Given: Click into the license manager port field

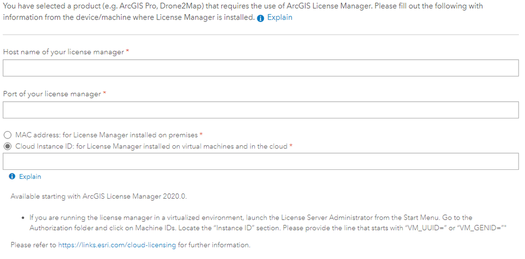Looking at the screenshot, I should tap(261, 110).
